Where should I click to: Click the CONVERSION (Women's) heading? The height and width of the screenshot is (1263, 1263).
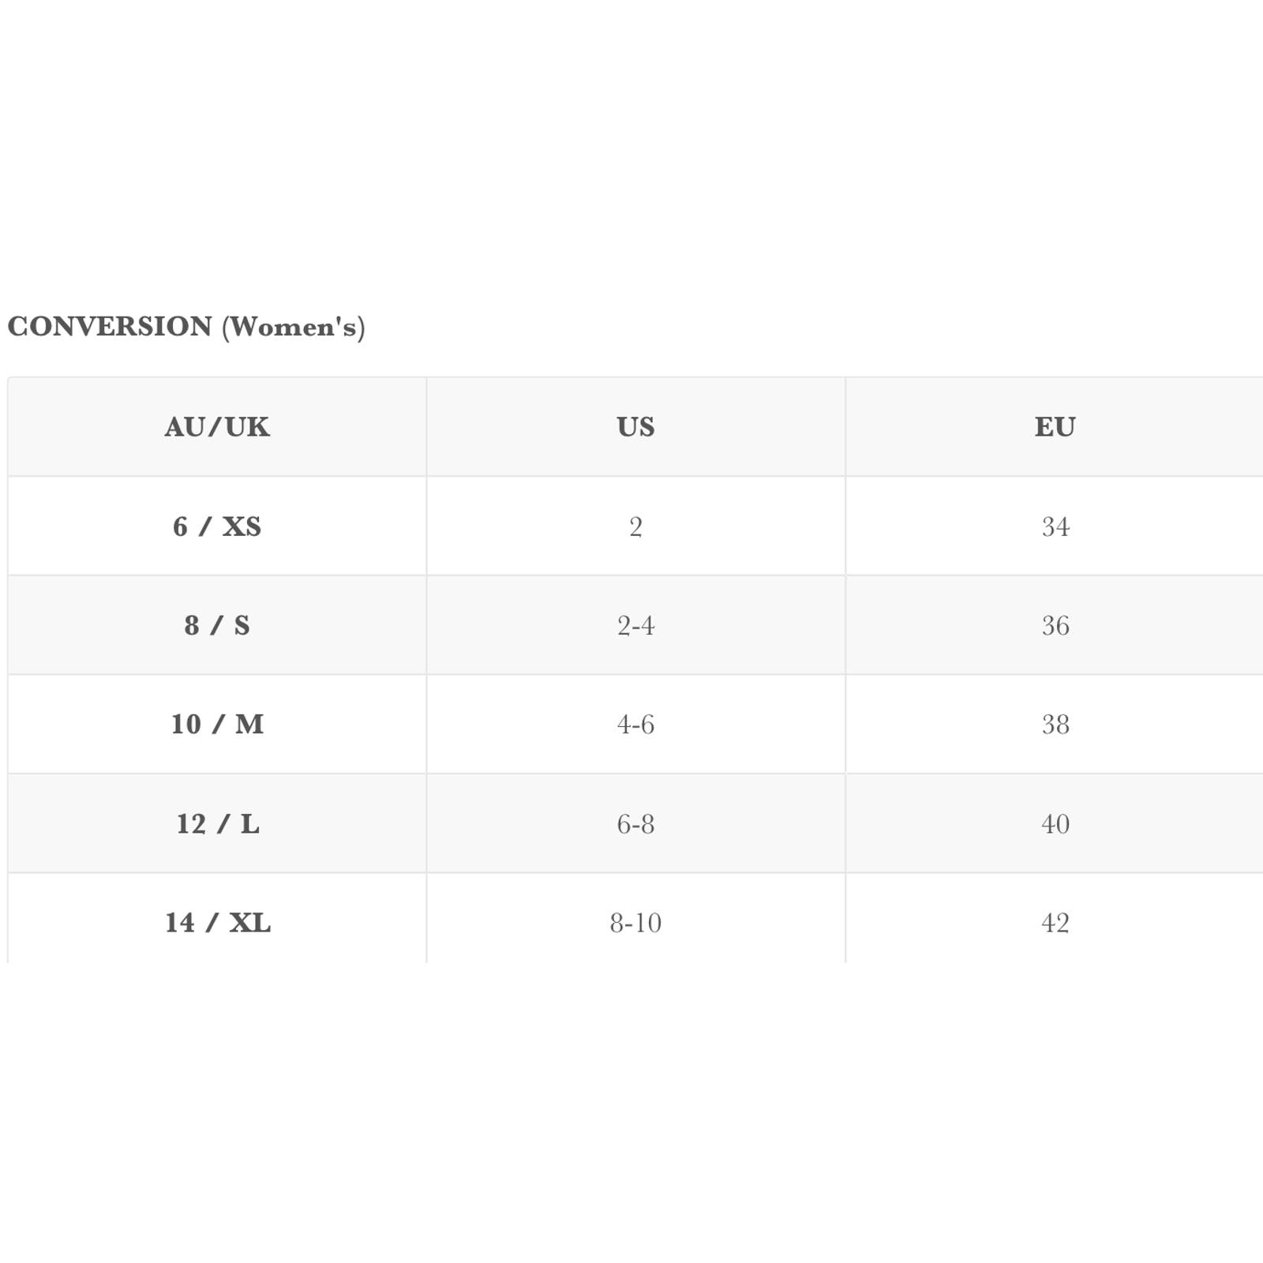(x=186, y=327)
